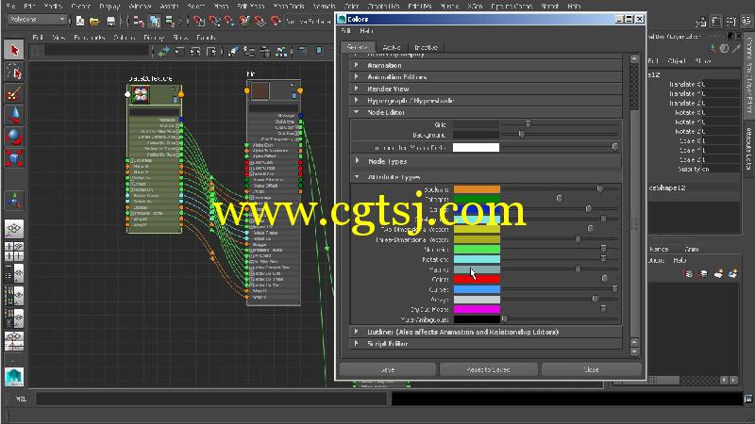This screenshot has height=424, width=755.
Task: Select the Paint Selection tool
Action: 14,93
